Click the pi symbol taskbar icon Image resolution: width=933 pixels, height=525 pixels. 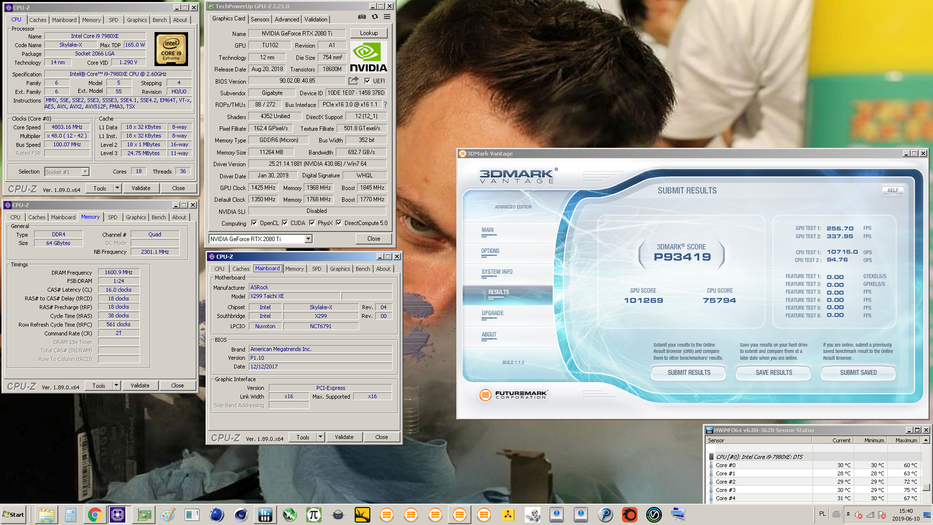point(314,515)
